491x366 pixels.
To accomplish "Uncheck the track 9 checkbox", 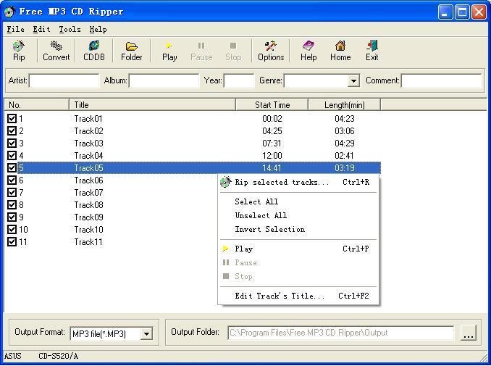I will (12, 217).
